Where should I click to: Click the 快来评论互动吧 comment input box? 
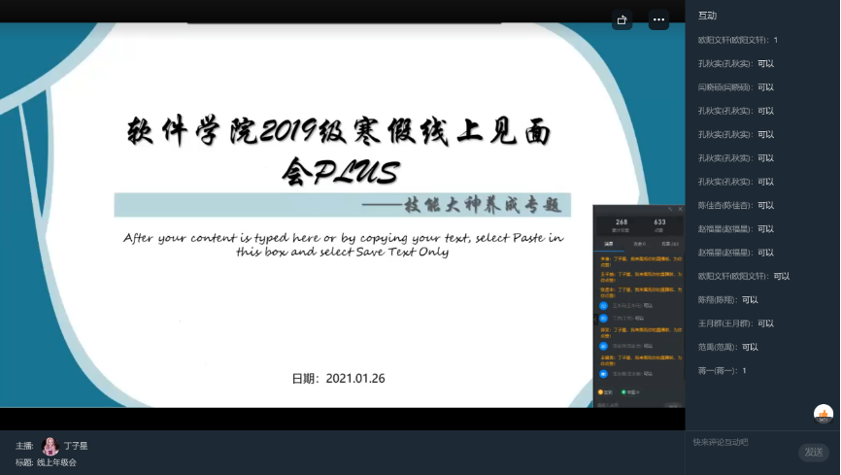(x=743, y=442)
